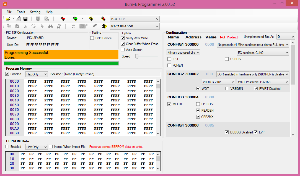The width and height of the screenshot is (300, 176).
Task: Click the binoculars find icon
Action: click(50, 26)
